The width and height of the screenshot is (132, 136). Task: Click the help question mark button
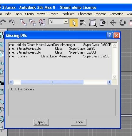point(110,35)
